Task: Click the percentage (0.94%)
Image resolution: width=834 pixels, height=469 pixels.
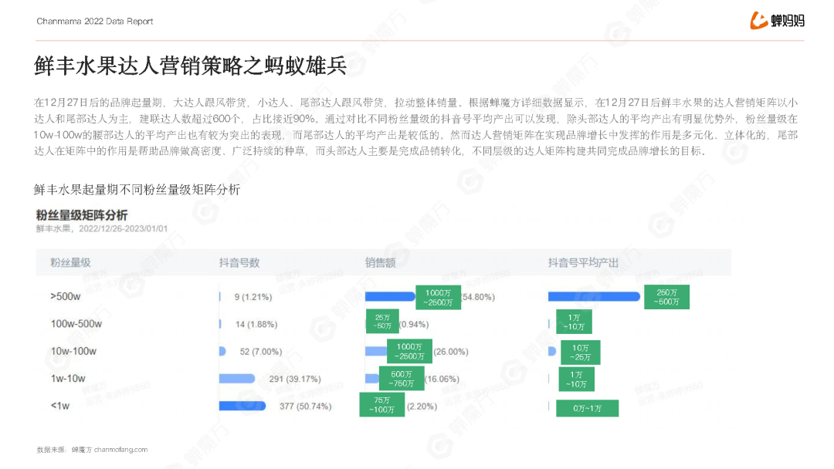Action: pyautogui.click(x=414, y=324)
